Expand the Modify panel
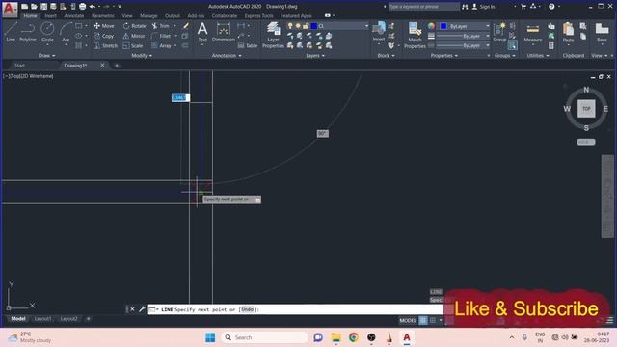617x347 pixels. coord(142,56)
